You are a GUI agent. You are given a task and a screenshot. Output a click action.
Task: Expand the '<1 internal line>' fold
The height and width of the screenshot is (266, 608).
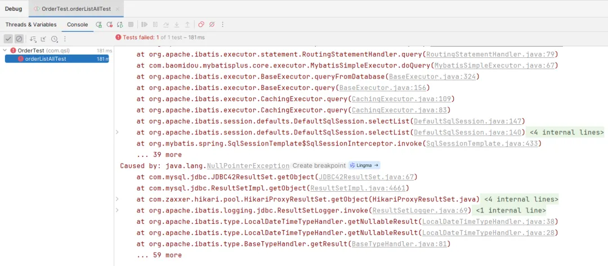point(511,211)
